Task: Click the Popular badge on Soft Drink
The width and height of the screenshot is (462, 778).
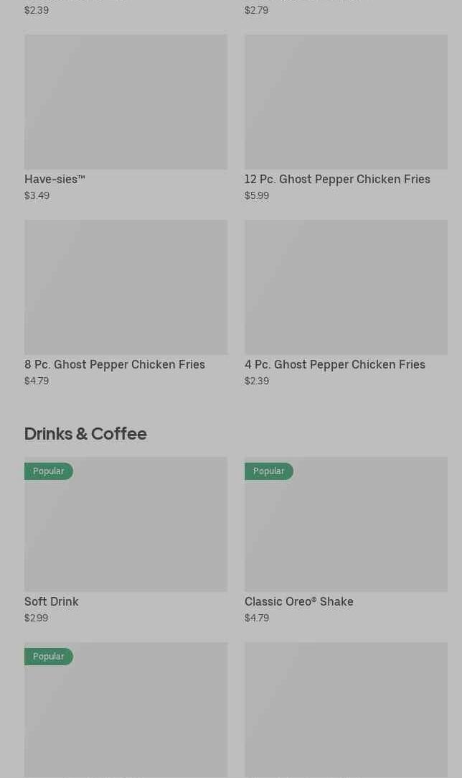Action: [49, 471]
